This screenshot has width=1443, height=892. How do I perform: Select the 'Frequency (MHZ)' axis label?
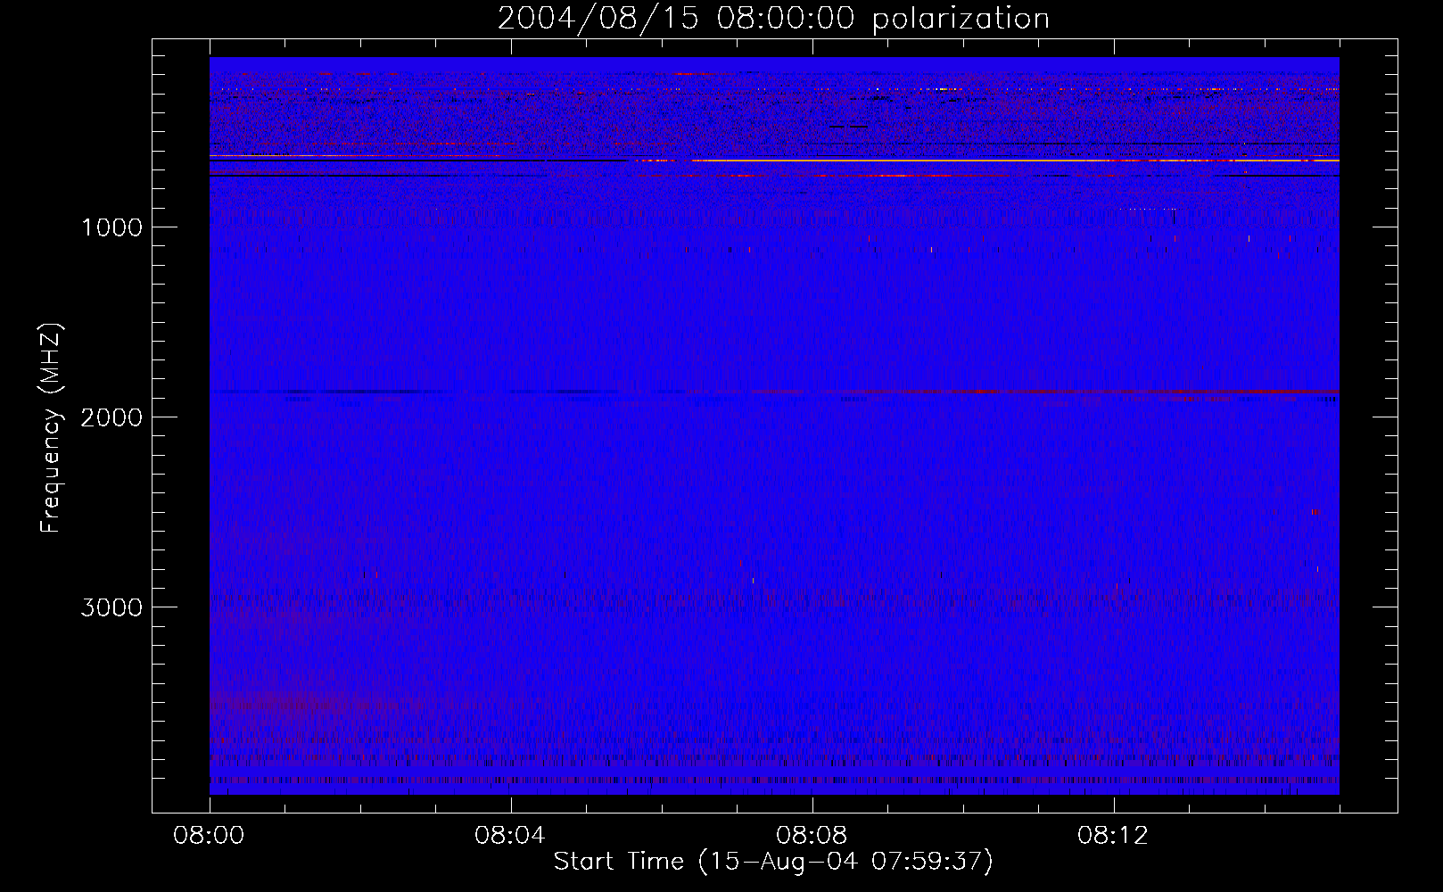pyautogui.click(x=52, y=427)
